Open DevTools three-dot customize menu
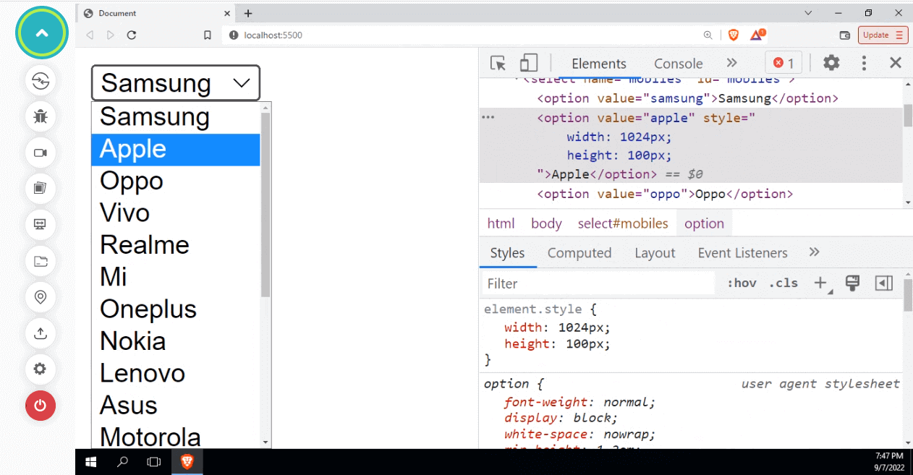The width and height of the screenshot is (913, 475). pyautogui.click(x=864, y=63)
